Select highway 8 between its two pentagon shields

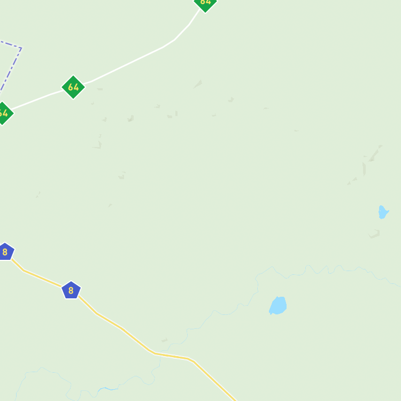pyautogui.click(x=37, y=275)
